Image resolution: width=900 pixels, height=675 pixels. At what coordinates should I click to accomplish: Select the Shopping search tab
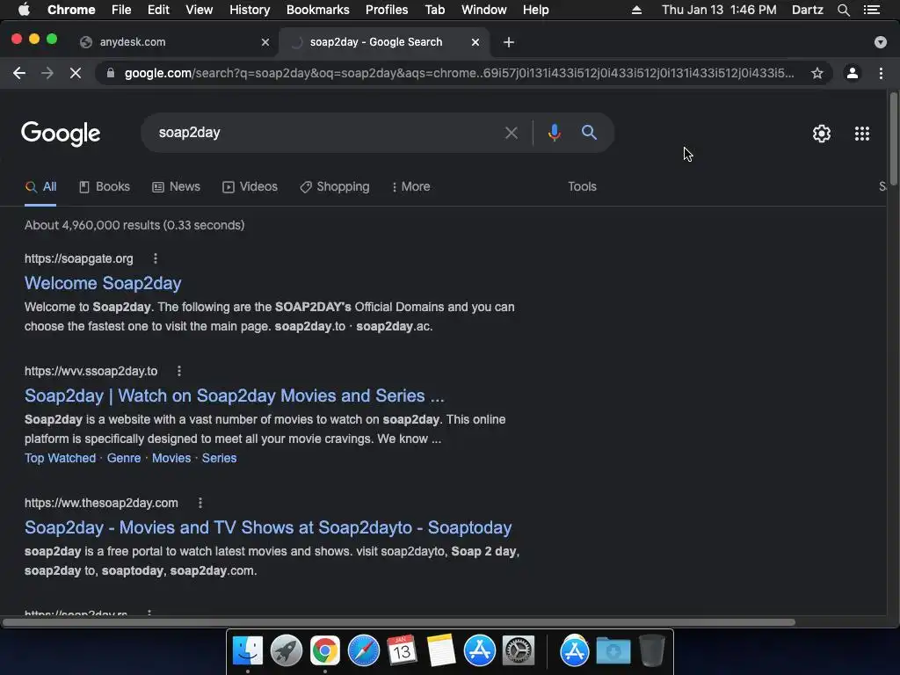click(335, 186)
